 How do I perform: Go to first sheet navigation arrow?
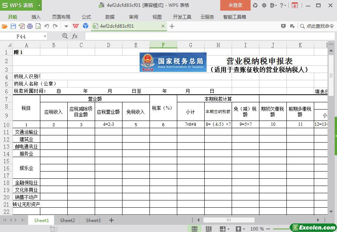(5, 220)
